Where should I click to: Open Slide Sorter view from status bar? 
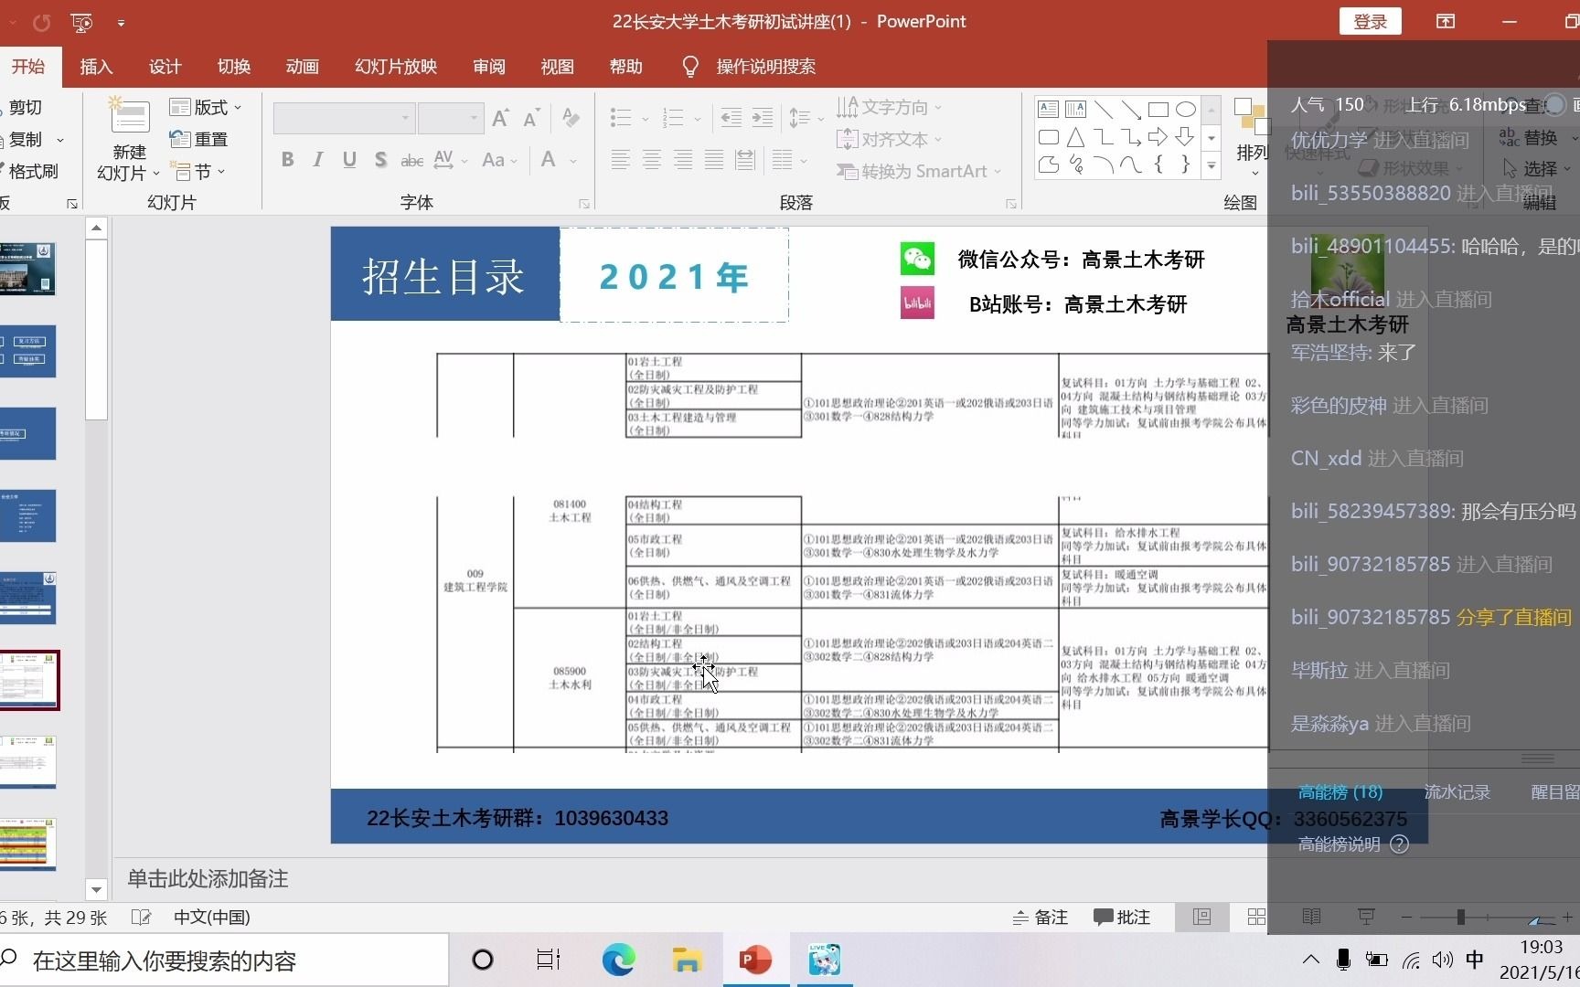pyautogui.click(x=1256, y=917)
